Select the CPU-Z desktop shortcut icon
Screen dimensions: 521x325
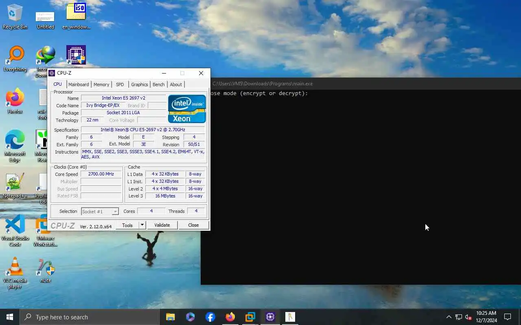(x=76, y=55)
